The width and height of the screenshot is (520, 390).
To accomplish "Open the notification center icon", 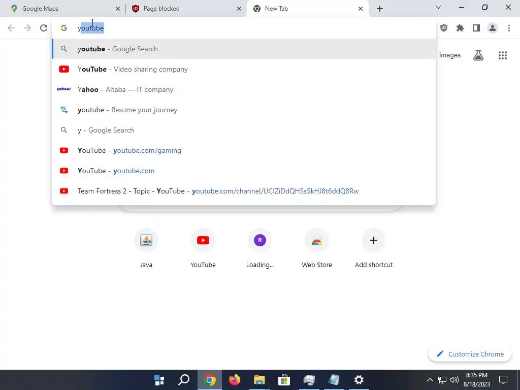I will [x=503, y=380].
